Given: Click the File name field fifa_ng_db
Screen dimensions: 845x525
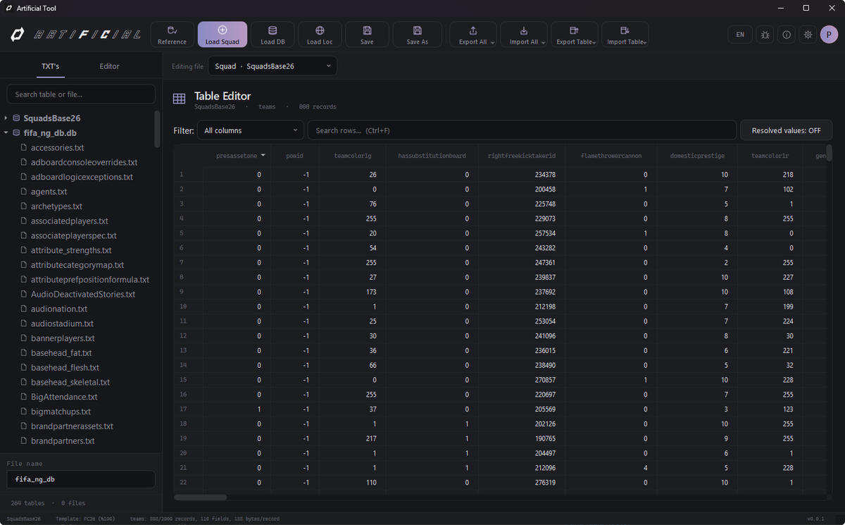Looking at the screenshot, I should click(x=81, y=479).
